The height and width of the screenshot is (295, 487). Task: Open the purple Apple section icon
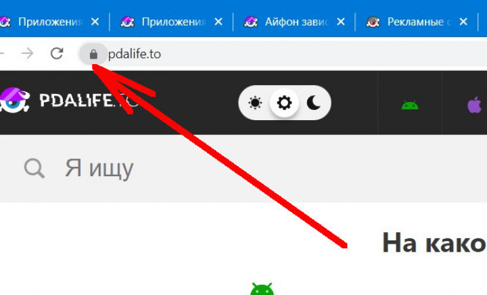click(475, 105)
